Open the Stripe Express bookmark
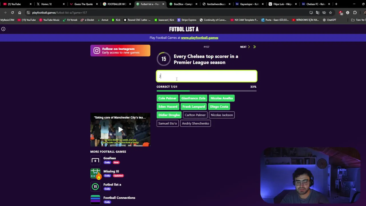 (x=187, y=20)
